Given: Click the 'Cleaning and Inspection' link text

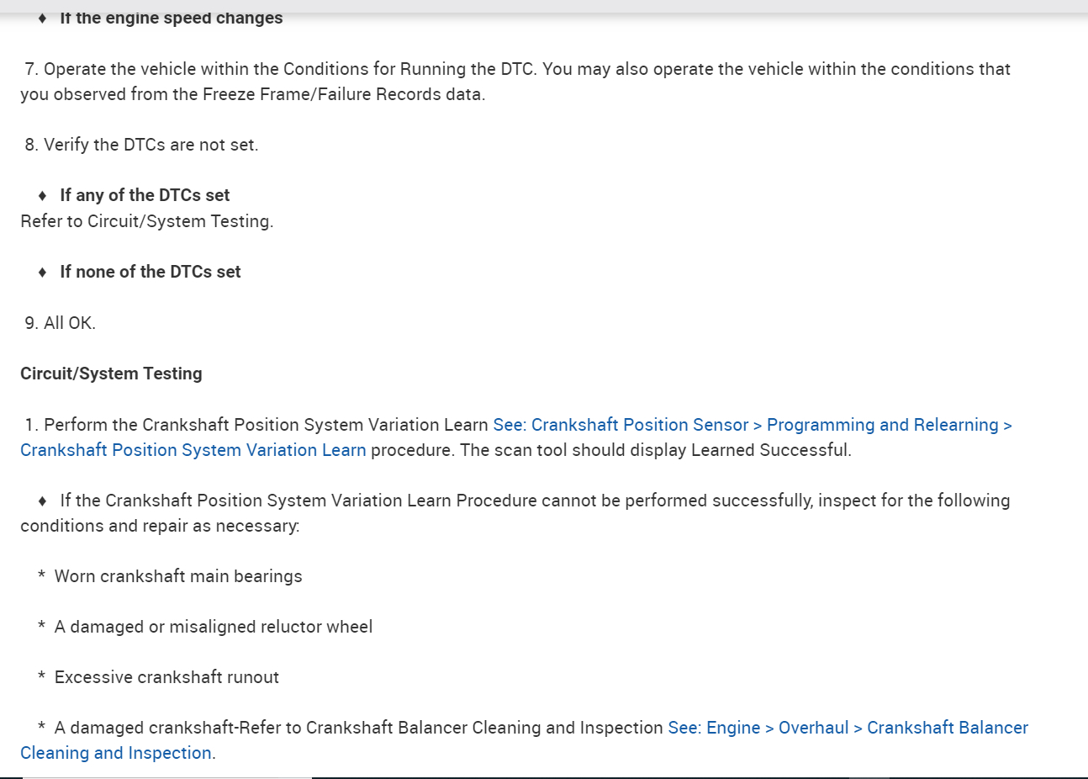Looking at the screenshot, I should (x=116, y=753).
